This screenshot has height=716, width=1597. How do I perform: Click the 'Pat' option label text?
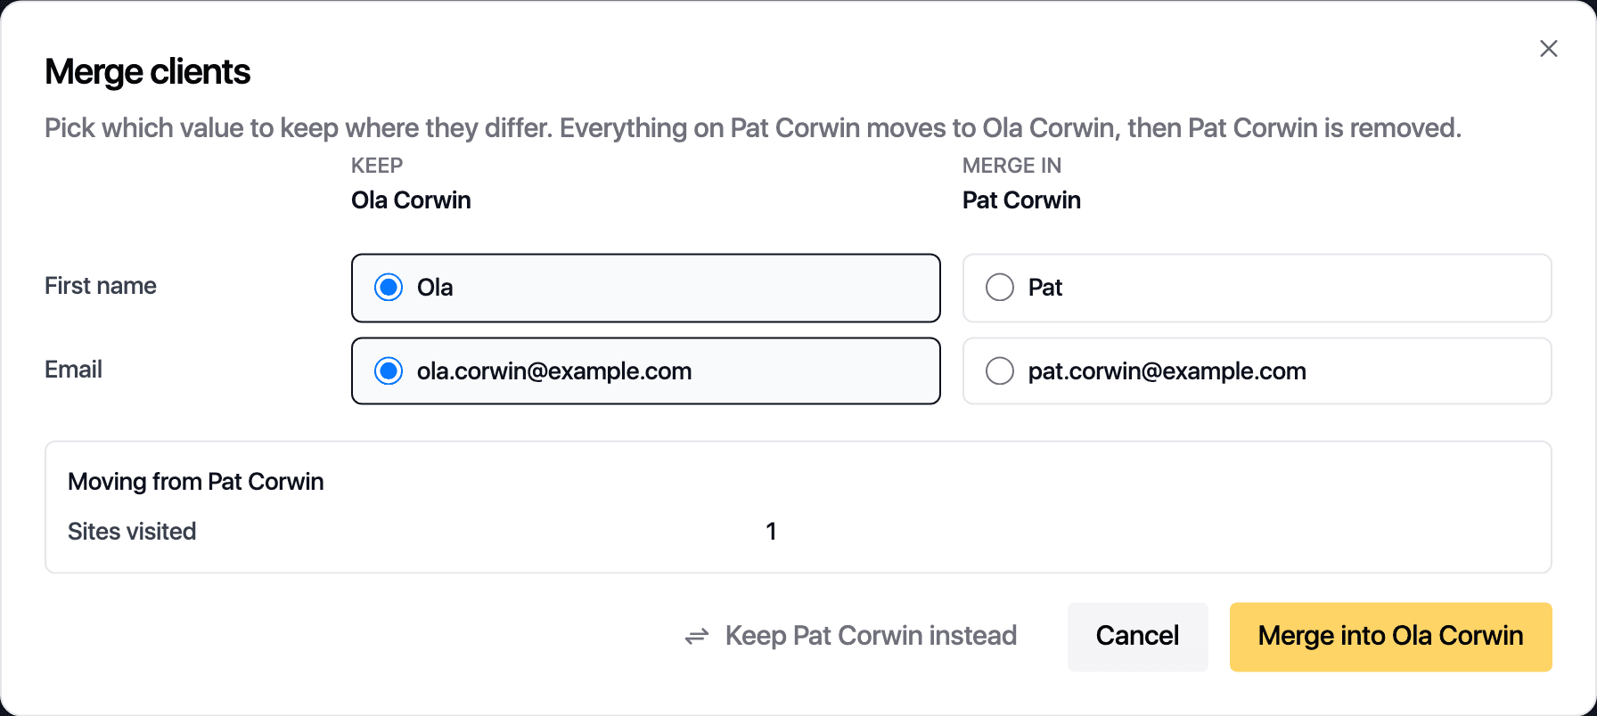pyautogui.click(x=1045, y=288)
